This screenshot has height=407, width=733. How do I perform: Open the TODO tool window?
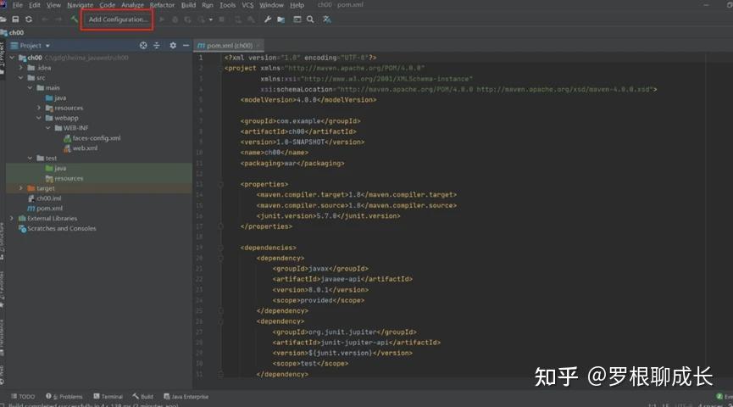23,396
